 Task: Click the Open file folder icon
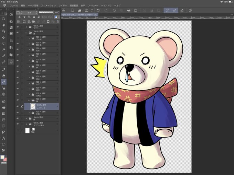(79, 10)
